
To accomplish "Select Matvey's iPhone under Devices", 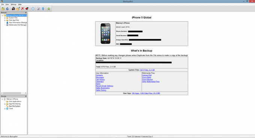I will point(12,99).
